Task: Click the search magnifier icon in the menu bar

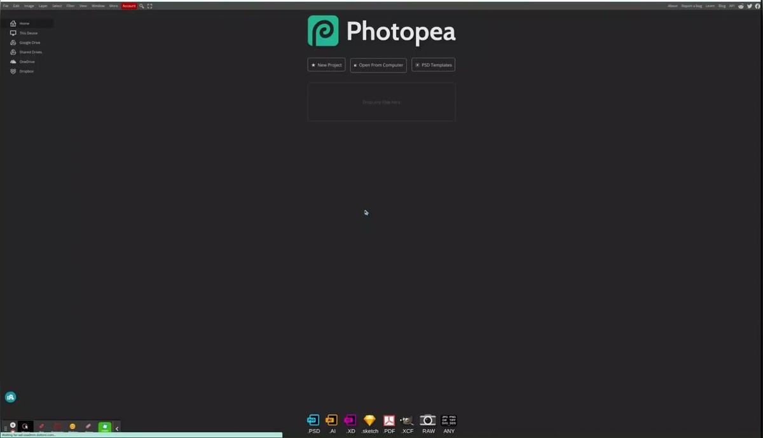Action: (x=142, y=6)
